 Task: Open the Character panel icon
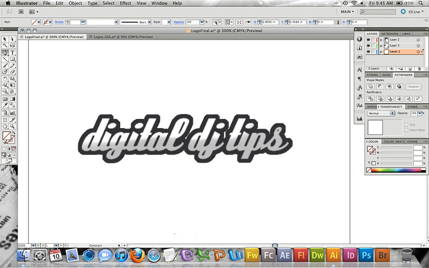tap(359, 70)
